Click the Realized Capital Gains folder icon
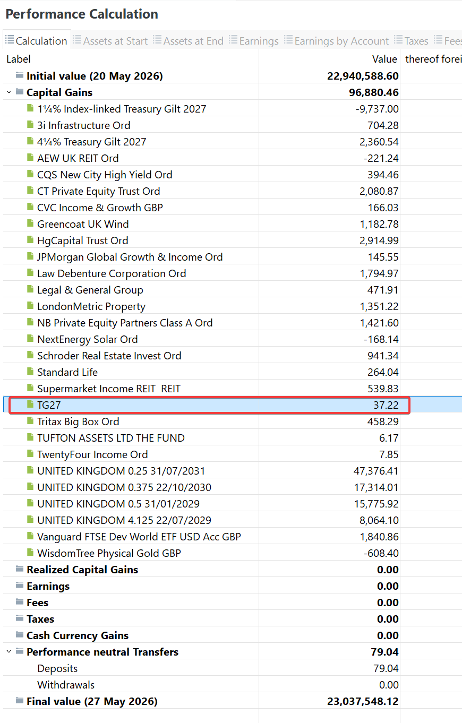 (x=20, y=569)
